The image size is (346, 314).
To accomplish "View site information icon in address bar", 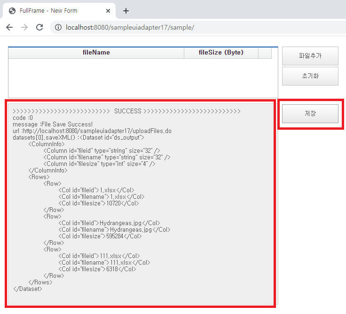I will [x=58, y=27].
